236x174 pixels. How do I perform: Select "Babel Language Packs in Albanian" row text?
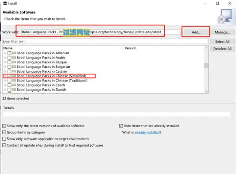point(43,53)
